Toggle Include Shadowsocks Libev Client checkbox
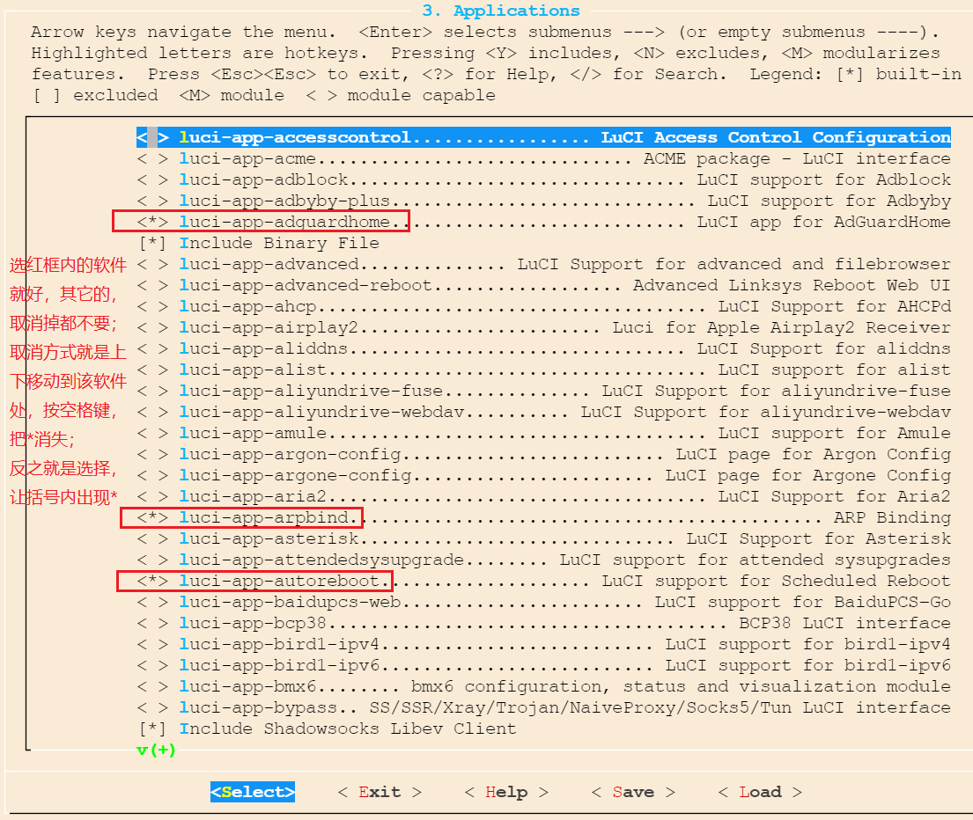The image size is (973, 820). coord(152,728)
